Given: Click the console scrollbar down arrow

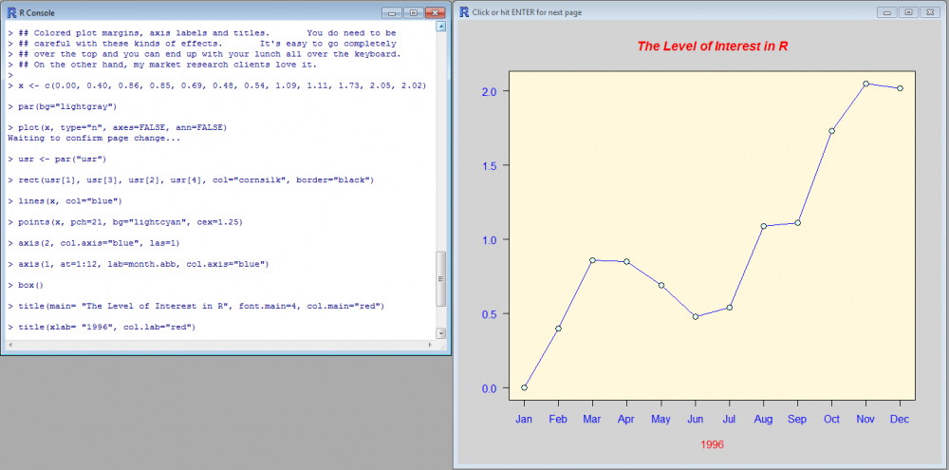Looking at the screenshot, I should coord(441,332).
